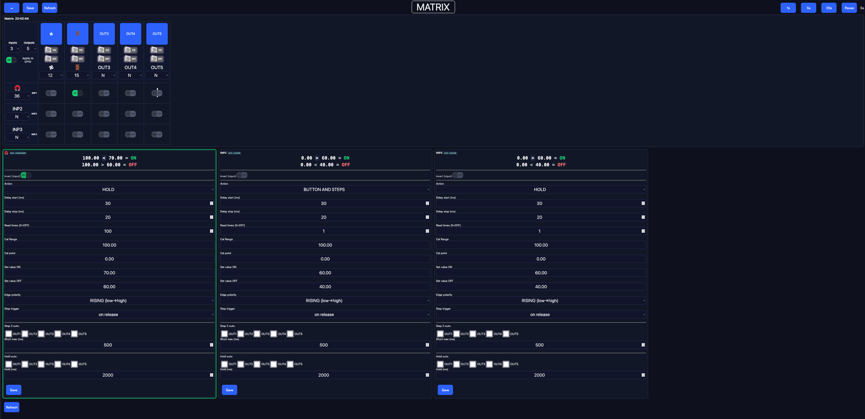Select the 20s refresh interval
The height and width of the screenshot is (419, 865).
828,8
